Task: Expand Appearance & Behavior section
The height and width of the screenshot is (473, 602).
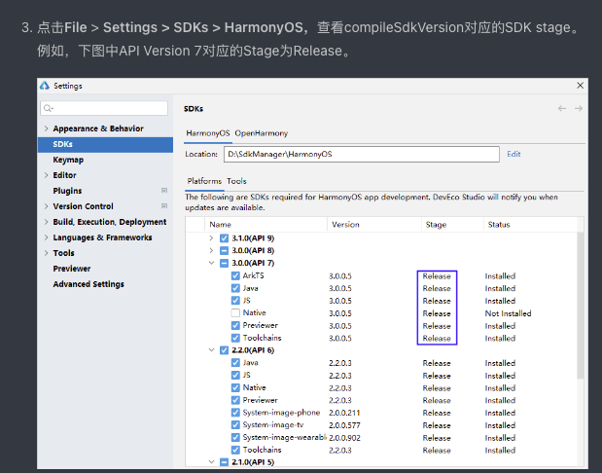Action: 46,128
